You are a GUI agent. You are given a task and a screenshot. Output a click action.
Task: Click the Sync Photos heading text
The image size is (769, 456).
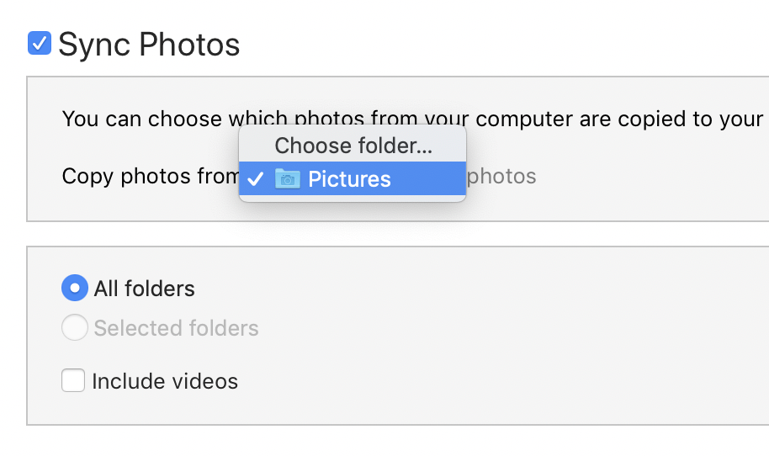point(149,45)
